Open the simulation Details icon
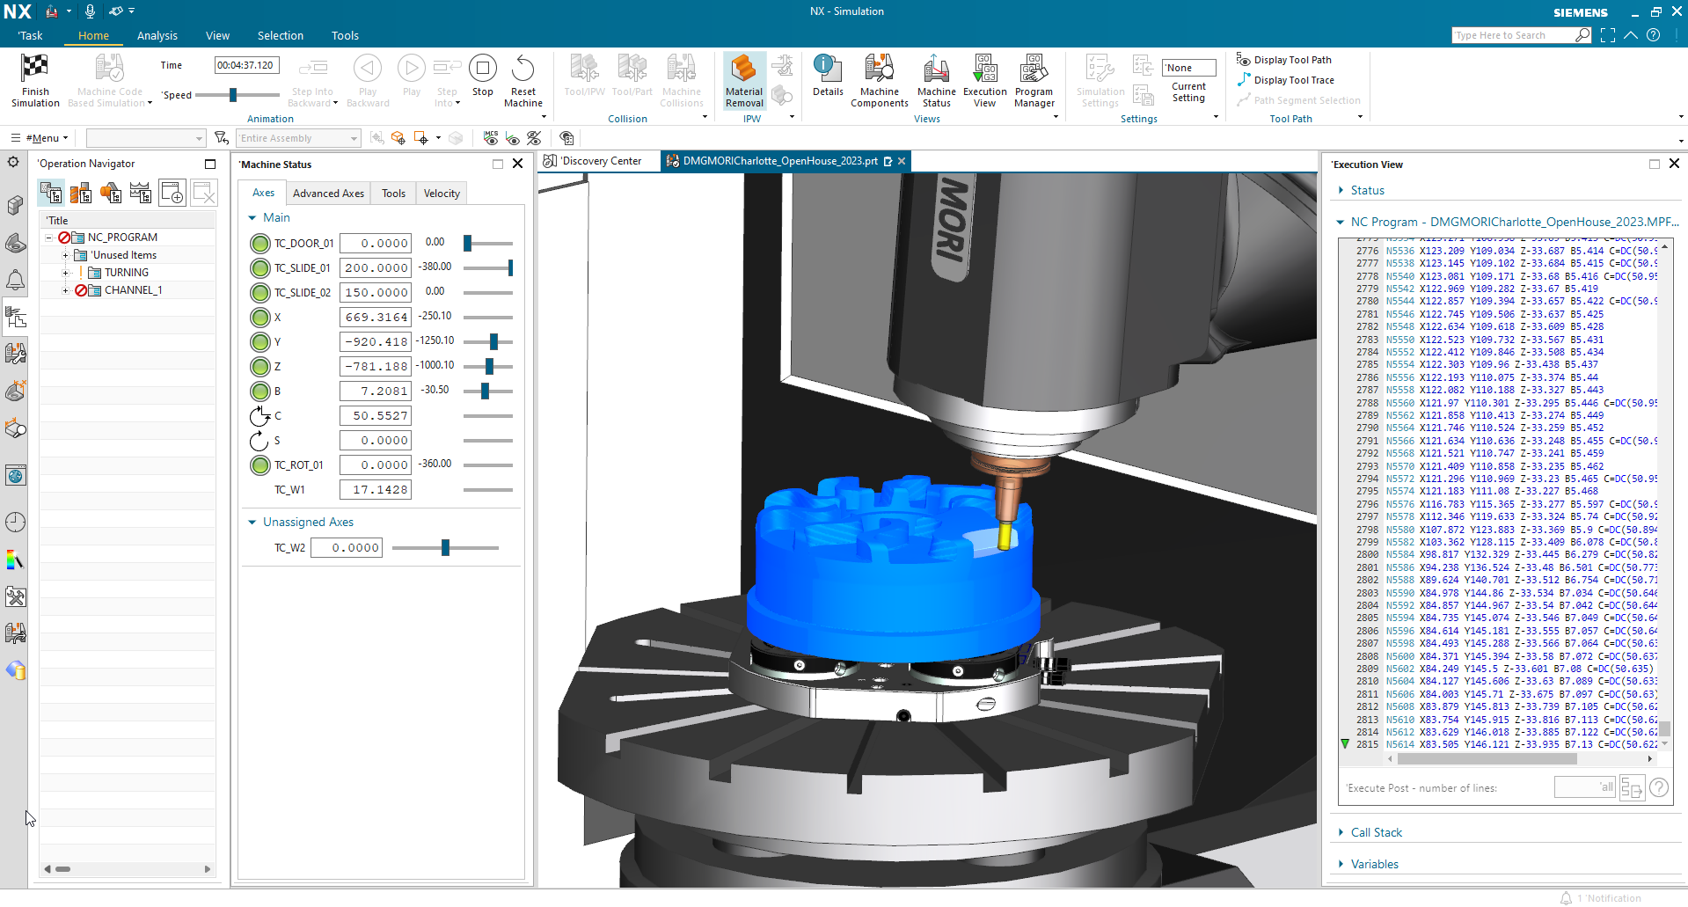This screenshot has height=907, width=1688. pyautogui.click(x=827, y=69)
